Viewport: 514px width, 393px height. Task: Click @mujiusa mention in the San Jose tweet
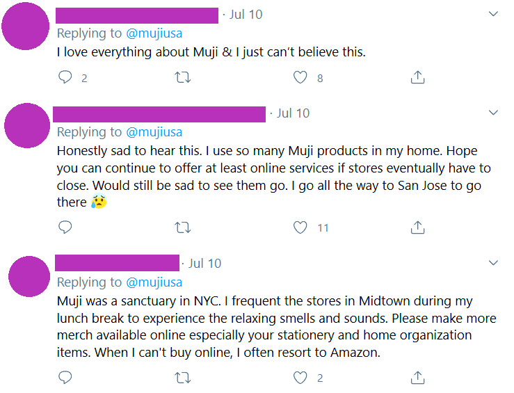(154, 132)
